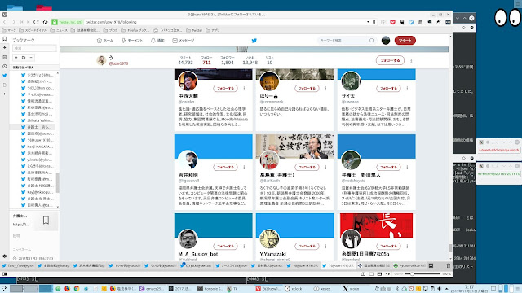Click the Pocket extension icon
The width and height of the screenshot is (522, 293).
392,22
